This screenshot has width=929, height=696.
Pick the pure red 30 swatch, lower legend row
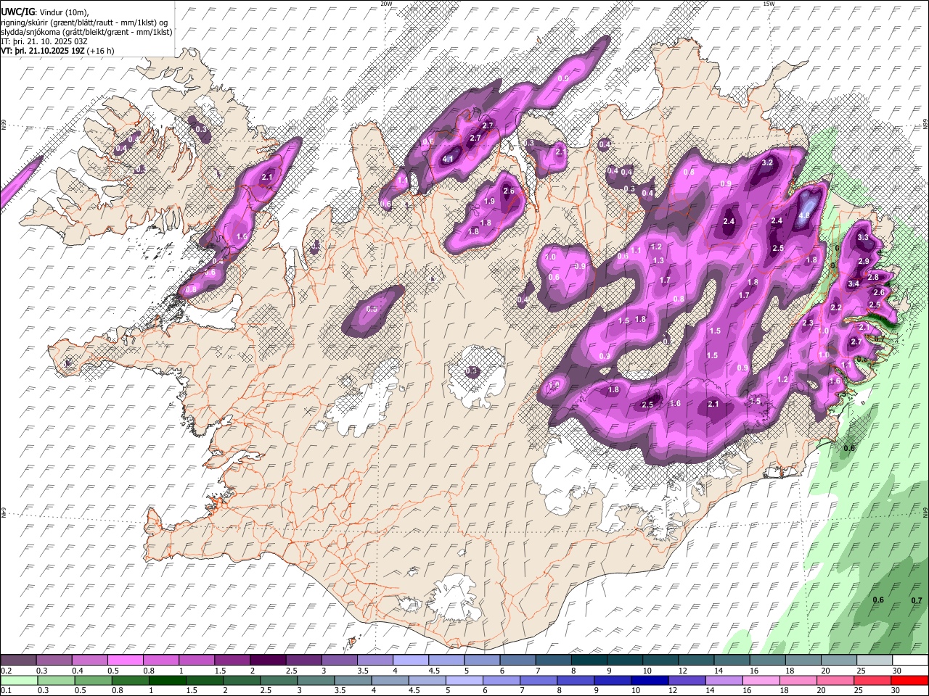click(910, 680)
